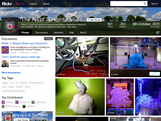Click j_ridley2000's contributor avatar icon
The width and height of the screenshot is (161, 121).
coord(33,102)
